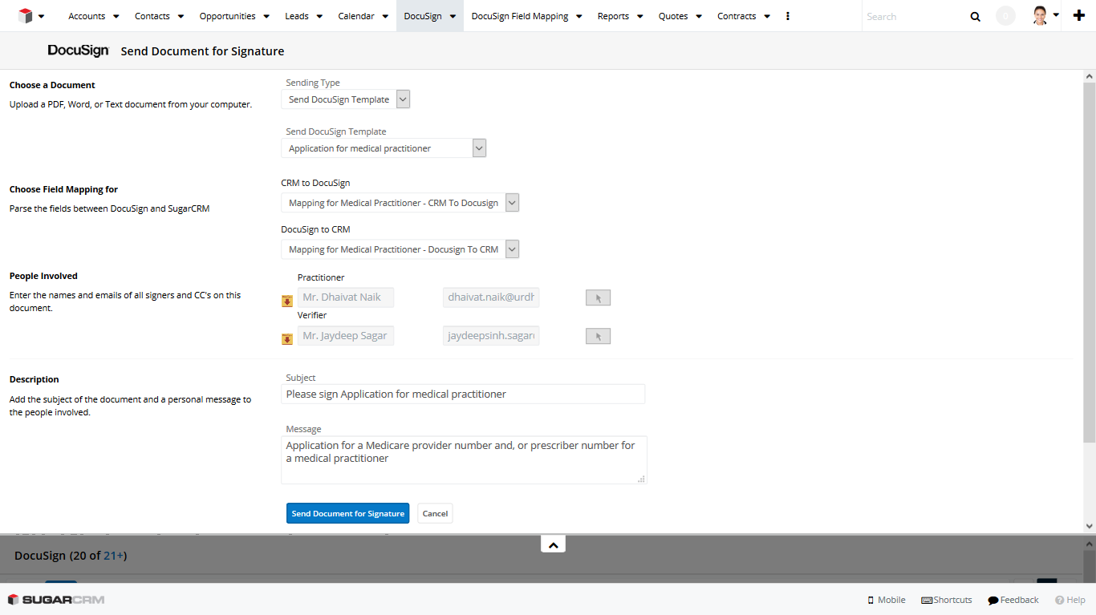The image size is (1096, 615).
Task: Open the CRM to DocuSign mapping dropdown
Action: click(x=400, y=203)
